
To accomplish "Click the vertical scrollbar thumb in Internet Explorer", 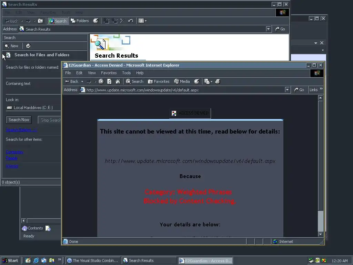I will pos(320,221).
